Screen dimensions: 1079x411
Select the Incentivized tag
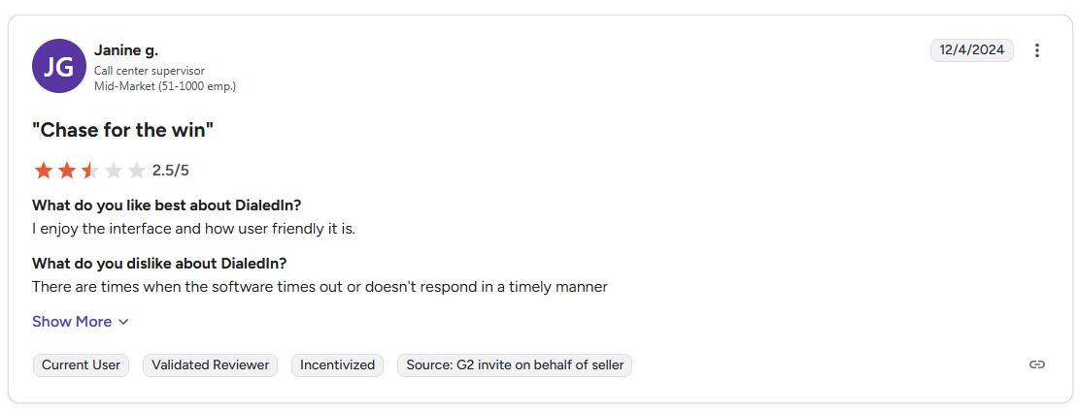click(x=337, y=364)
